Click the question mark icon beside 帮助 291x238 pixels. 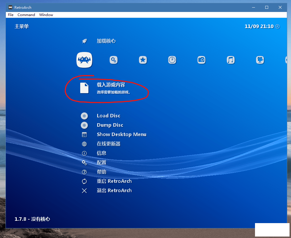[x=84, y=172]
